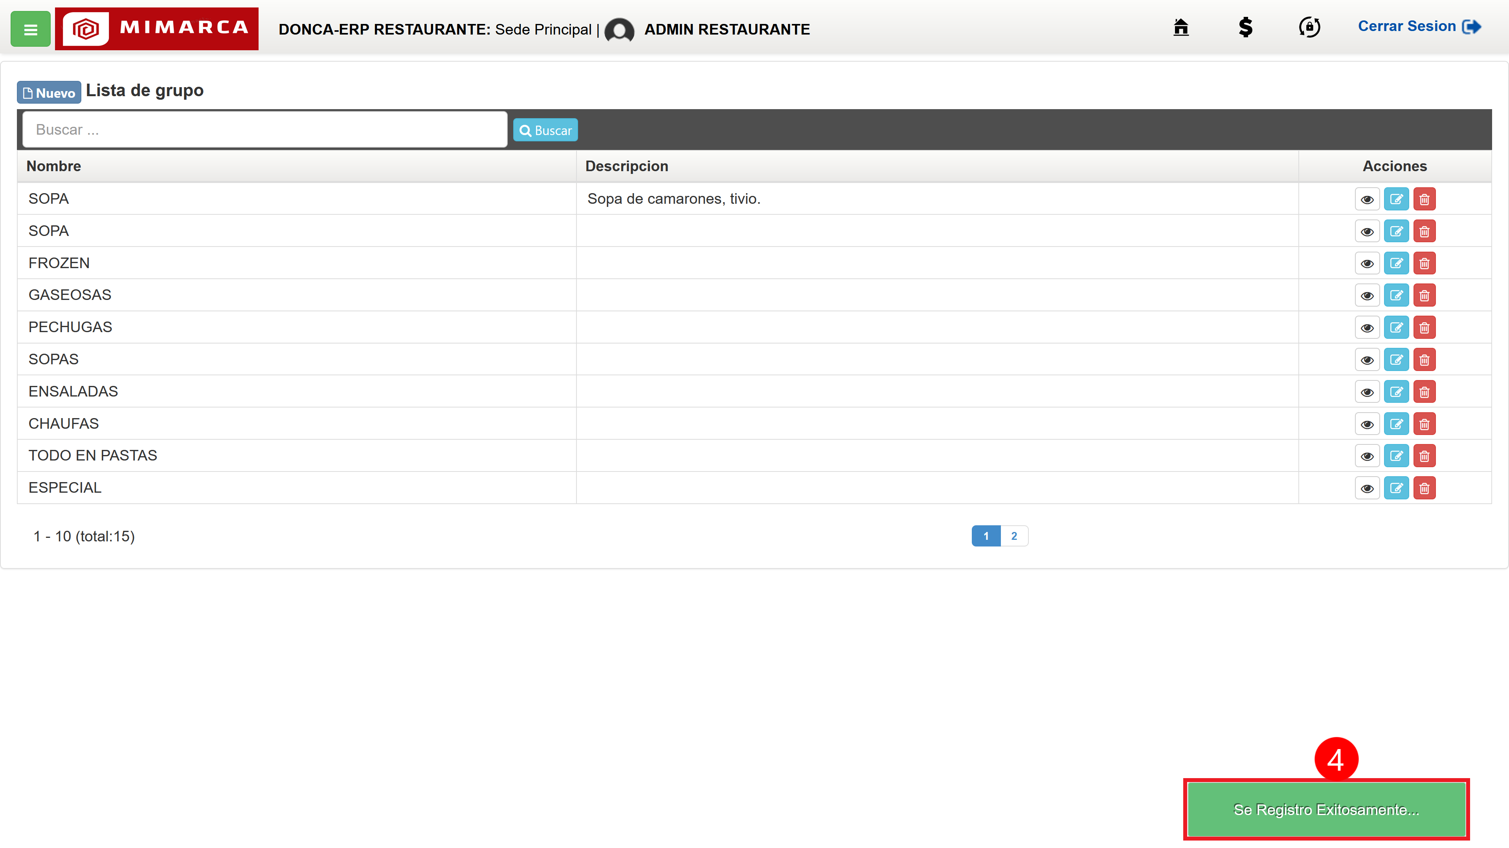View the CHAUFAS group details
The height and width of the screenshot is (848, 1509).
(1367, 424)
